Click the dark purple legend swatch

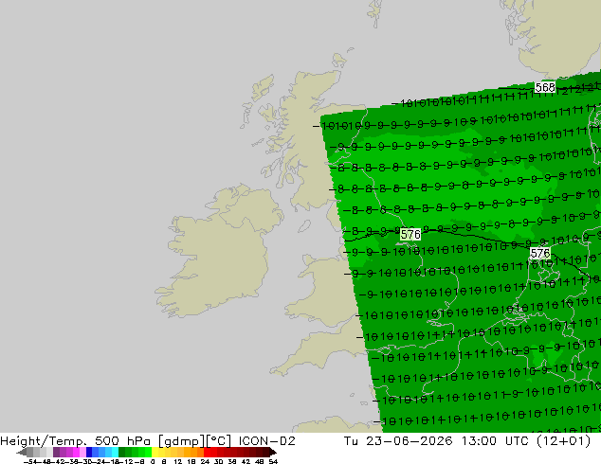pos(56,452)
